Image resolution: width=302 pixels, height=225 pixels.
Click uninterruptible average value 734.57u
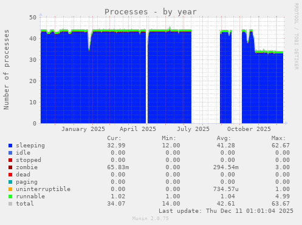[226, 189]
